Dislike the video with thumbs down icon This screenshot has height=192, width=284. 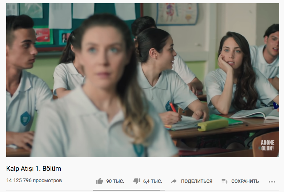[137, 181]
